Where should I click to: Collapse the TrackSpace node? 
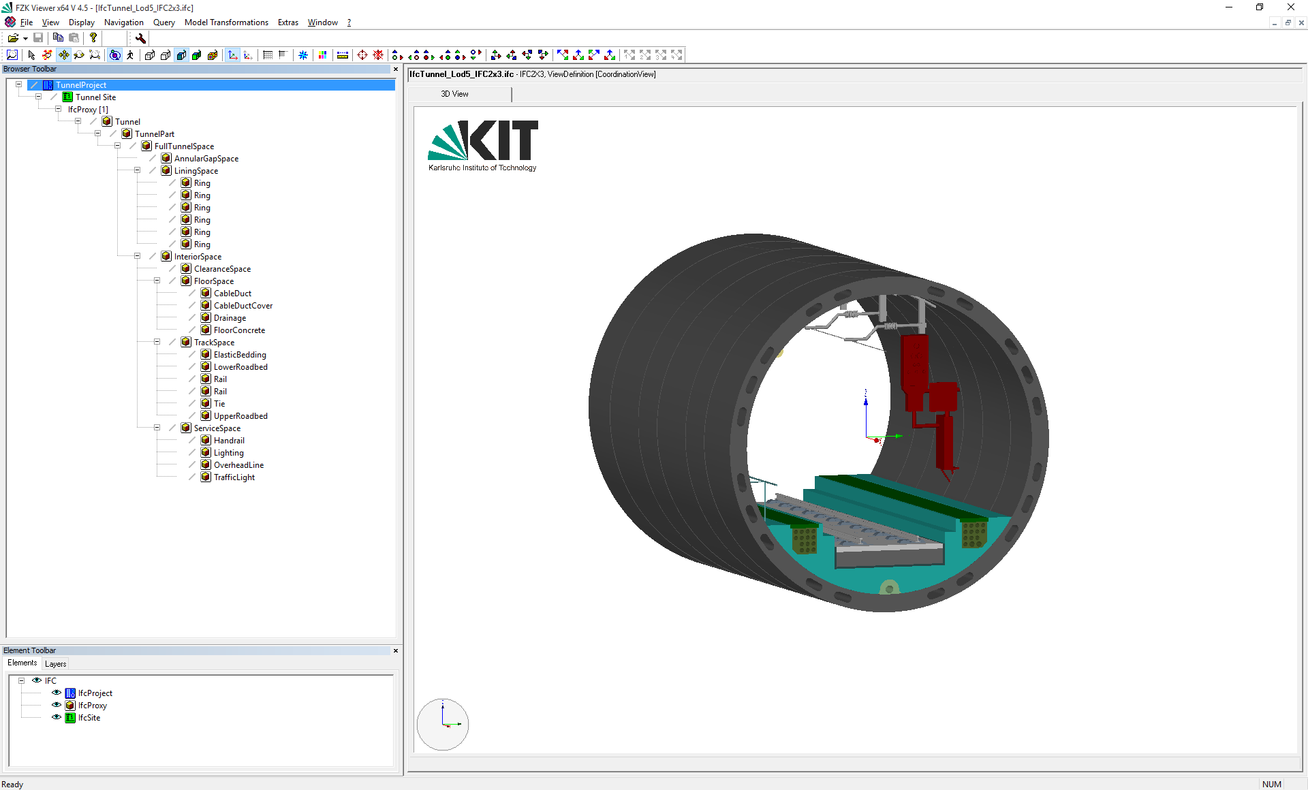157,342
